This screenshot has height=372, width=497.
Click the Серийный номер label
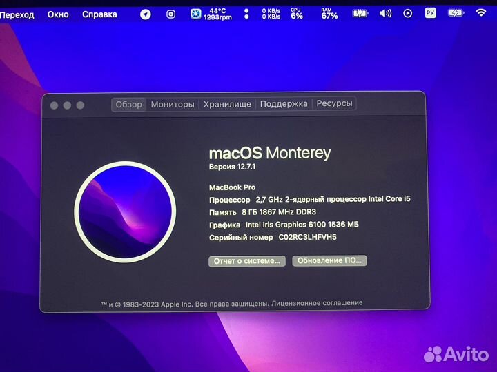point(241,238)
